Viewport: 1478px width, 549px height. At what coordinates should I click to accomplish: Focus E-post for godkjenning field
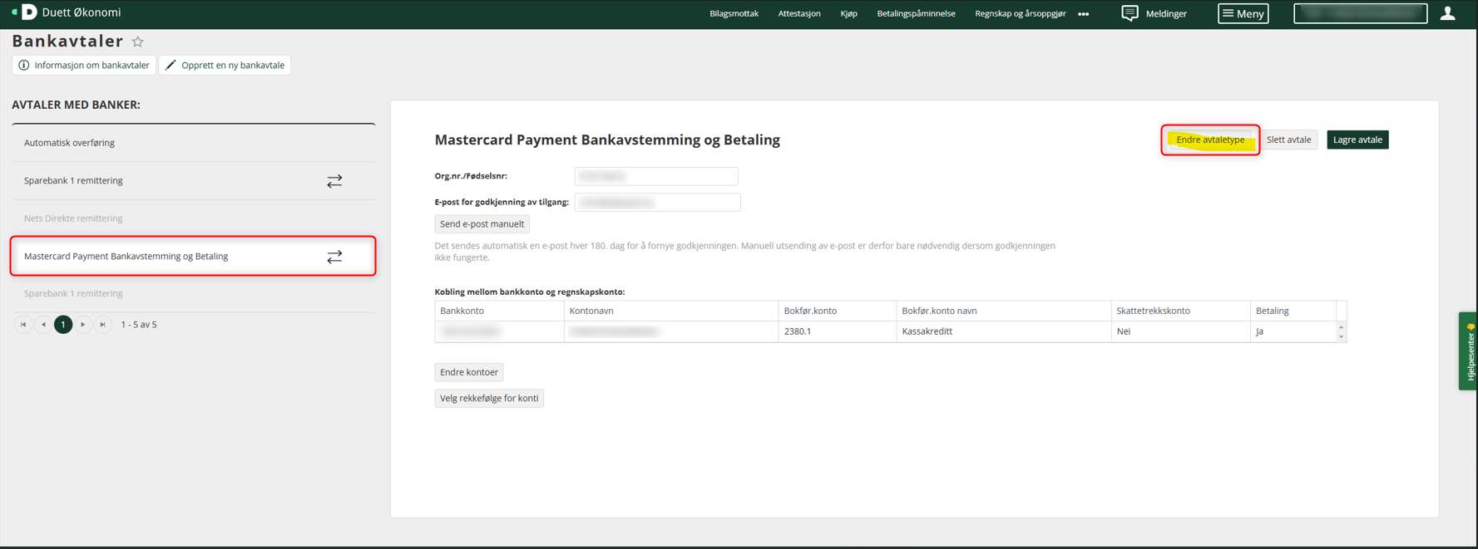click(657, 203)
